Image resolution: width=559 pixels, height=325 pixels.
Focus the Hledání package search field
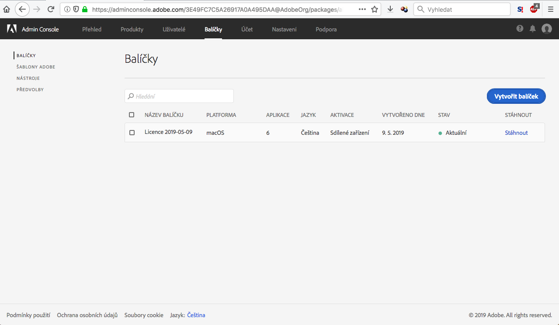click(x=179, y=96)
